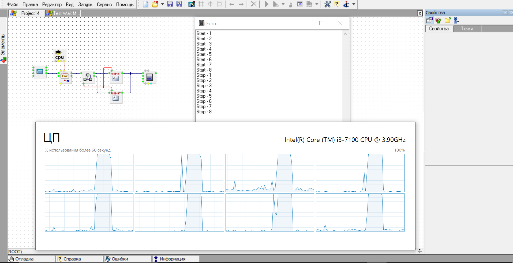Select the lower FORMAT element on scheme
The image size is (513, 263).
(x=116, y=97)
